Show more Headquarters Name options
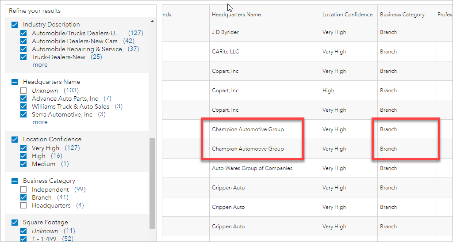The image size is (453, 242). pos(40,122)
